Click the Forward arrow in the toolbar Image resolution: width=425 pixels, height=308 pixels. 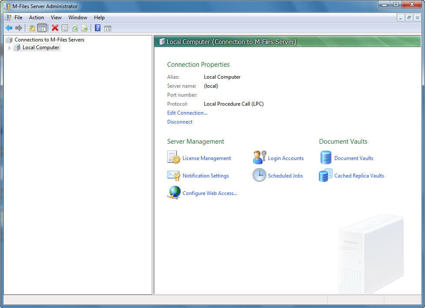tap(19, 28)
